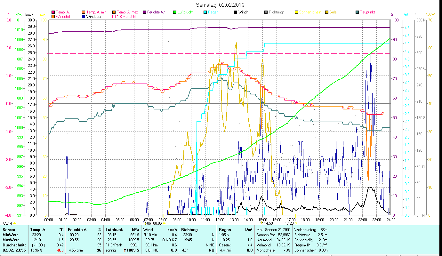The image size is (442, 256).
Task: Click the 14:59 marker label below the axis
Action: tap(268, 223)
